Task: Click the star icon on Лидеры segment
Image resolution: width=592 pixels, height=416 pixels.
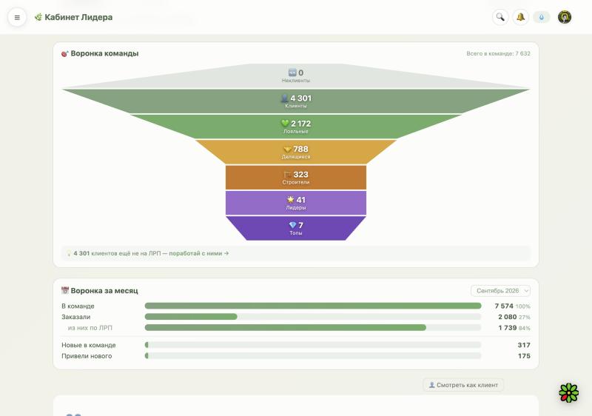Action: pyautogui.click(x=290, y=199)
